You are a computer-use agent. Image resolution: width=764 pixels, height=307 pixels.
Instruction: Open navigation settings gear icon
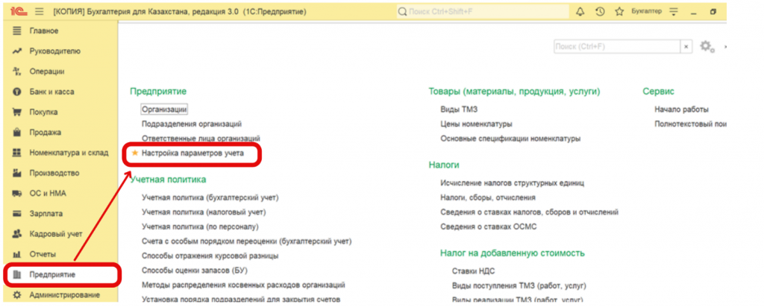click(x=707, y=47)
